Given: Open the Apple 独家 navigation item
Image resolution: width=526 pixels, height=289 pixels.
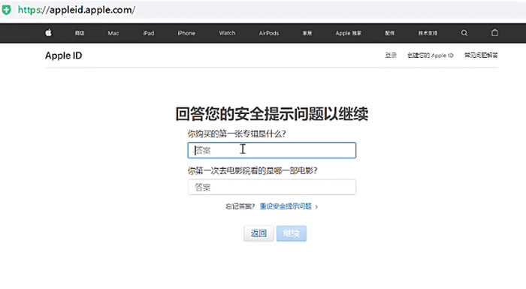Looking at the screenshot, I should point(349,33).
